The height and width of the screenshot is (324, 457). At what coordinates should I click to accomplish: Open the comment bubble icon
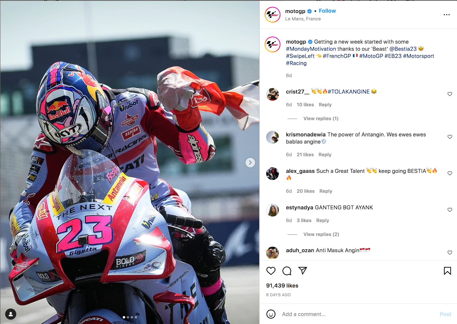(287, 271)
